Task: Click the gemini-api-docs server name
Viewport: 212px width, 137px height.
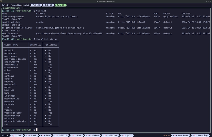Action: click(x=11, y=22)
